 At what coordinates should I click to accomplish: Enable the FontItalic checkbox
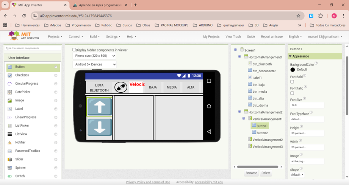point(292,93)
